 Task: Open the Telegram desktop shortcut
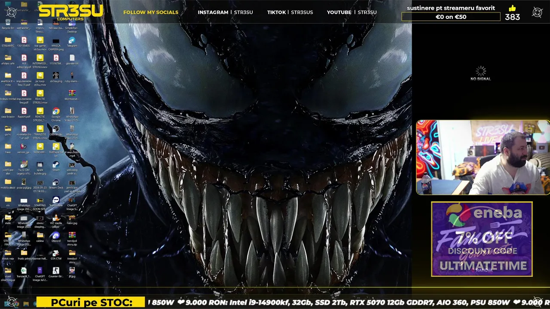(72, 42)
